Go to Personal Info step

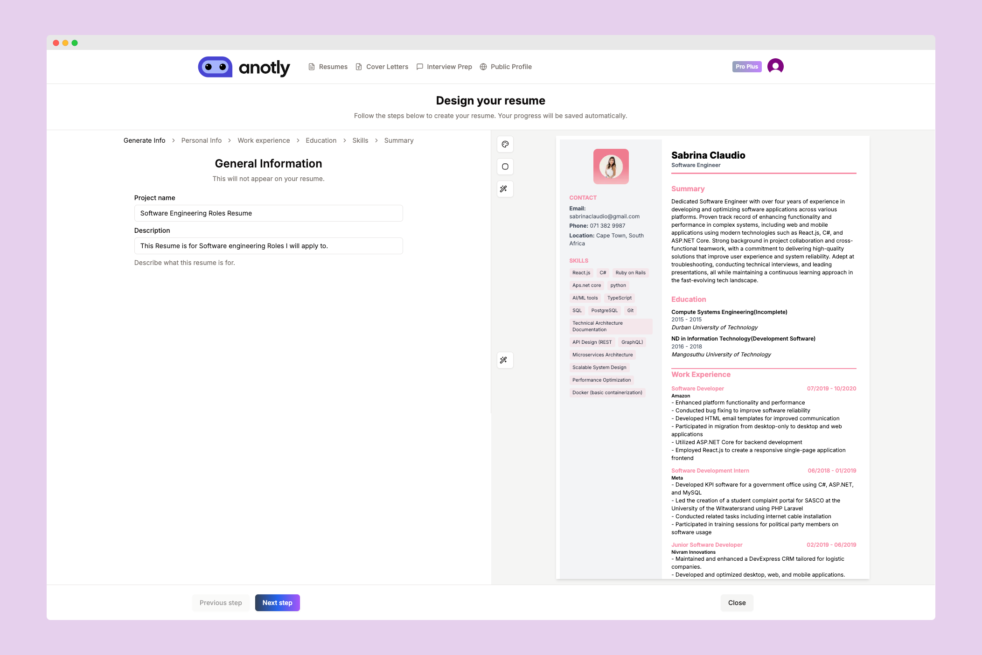click(201, 140)
